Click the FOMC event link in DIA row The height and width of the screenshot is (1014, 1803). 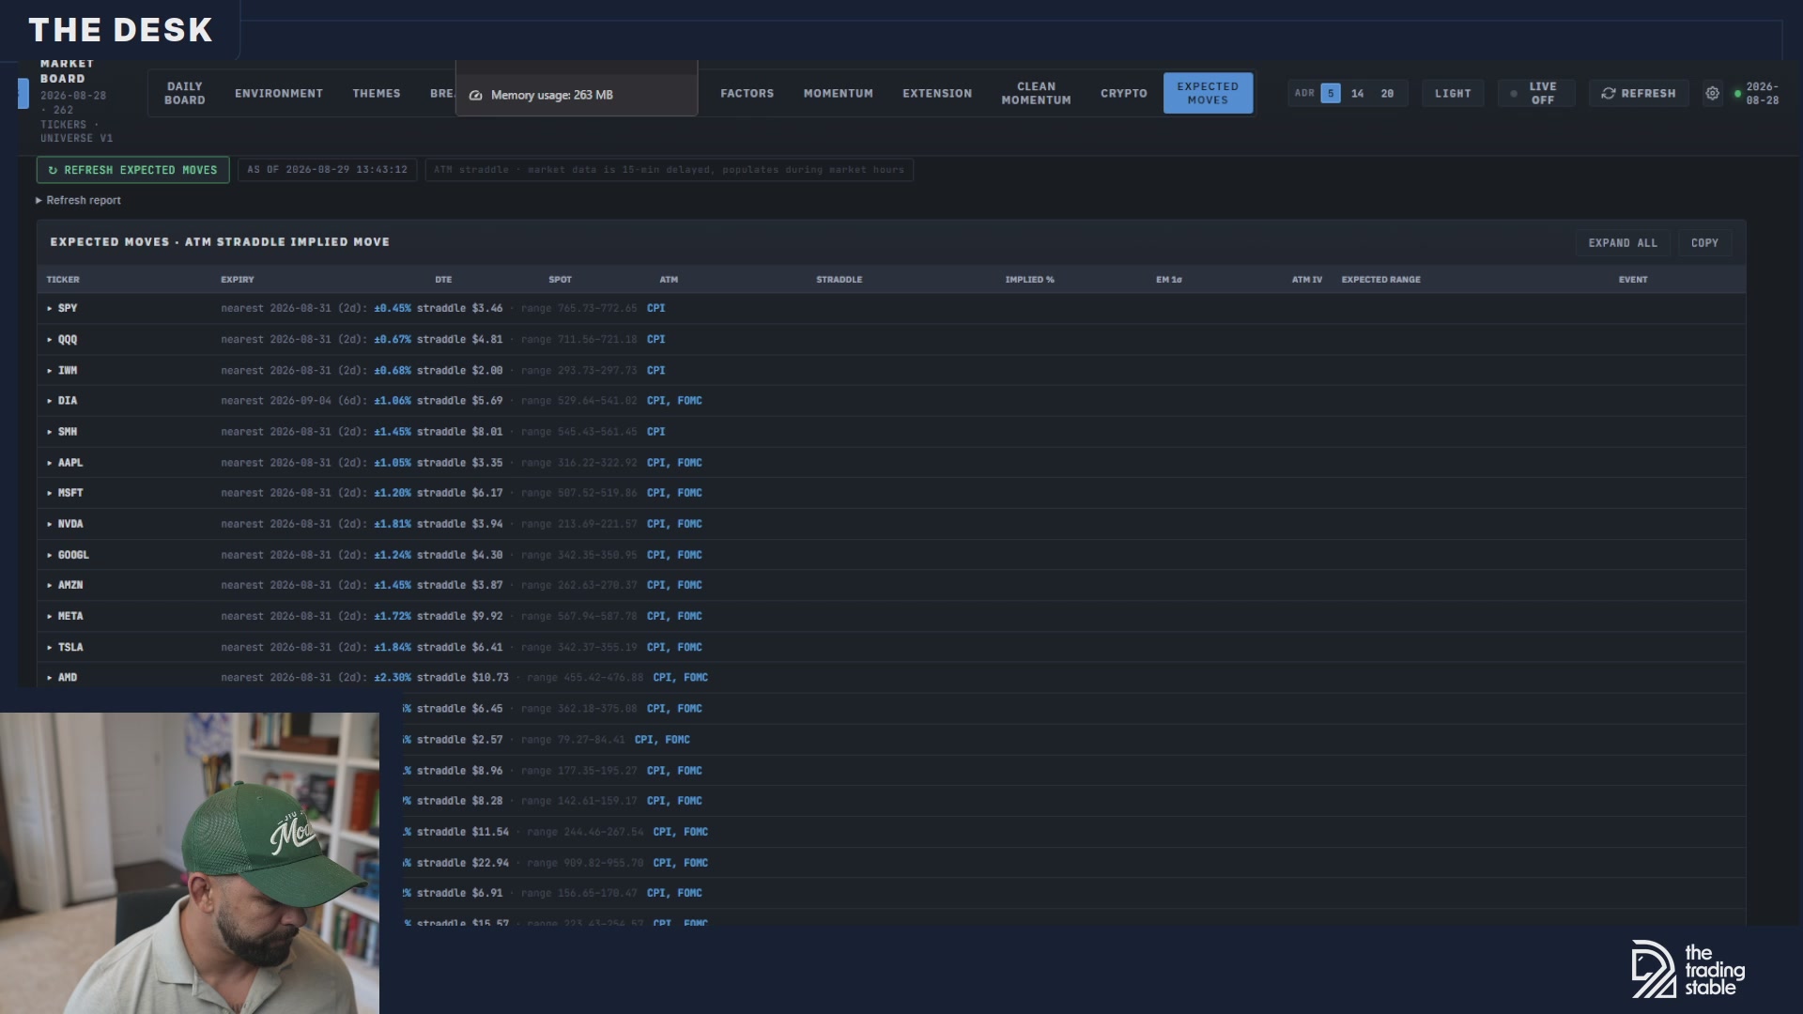point(689,400)
